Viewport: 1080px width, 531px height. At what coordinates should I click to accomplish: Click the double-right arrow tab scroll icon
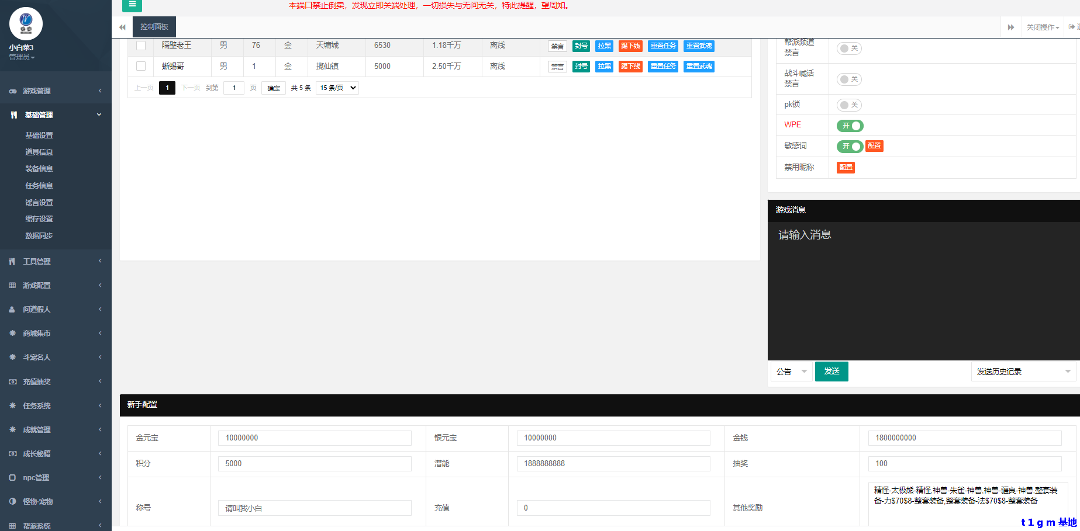coord(1010,27)
